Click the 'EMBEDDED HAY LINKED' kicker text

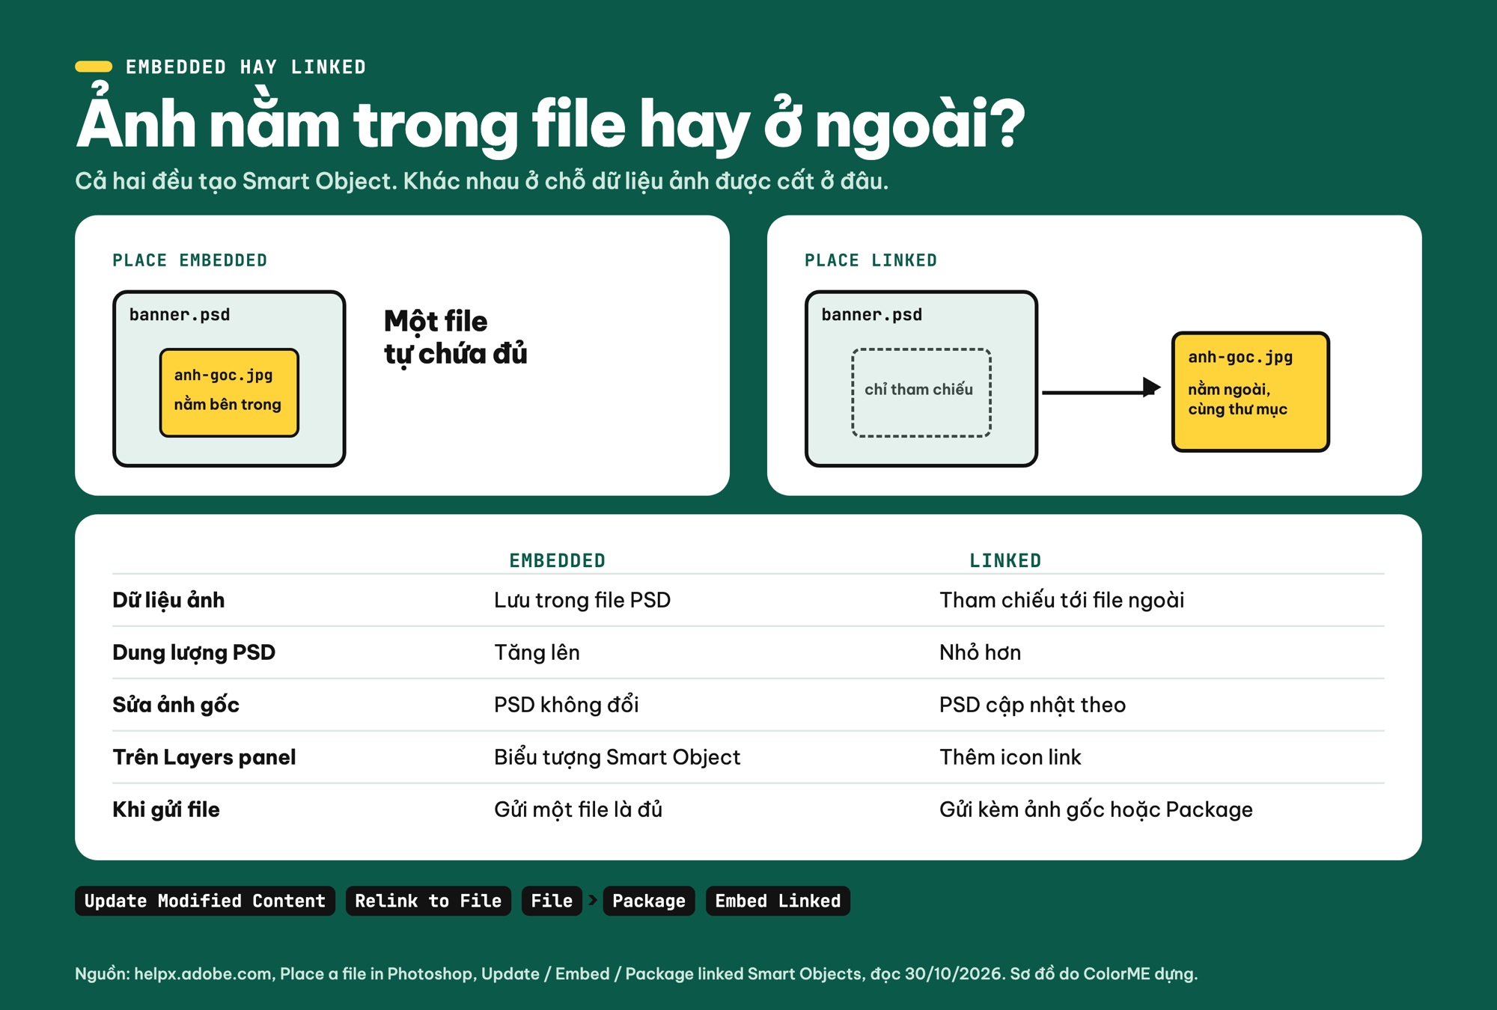click(246, 67)
